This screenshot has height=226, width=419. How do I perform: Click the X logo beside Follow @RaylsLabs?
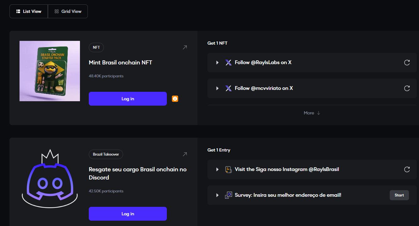click(229, 63)
